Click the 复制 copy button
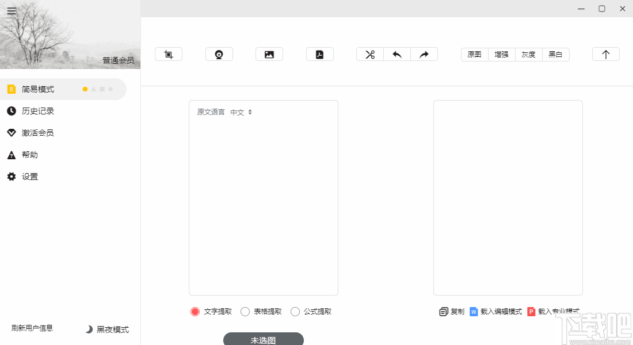This screenshot has width=633, height=345. click(x=452, y=311)
